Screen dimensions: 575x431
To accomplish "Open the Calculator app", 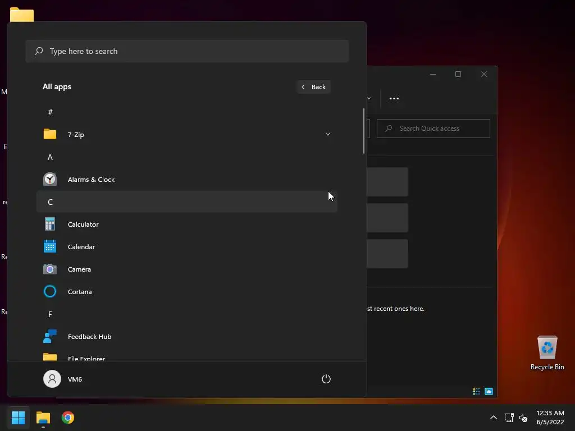I will 186,224.
